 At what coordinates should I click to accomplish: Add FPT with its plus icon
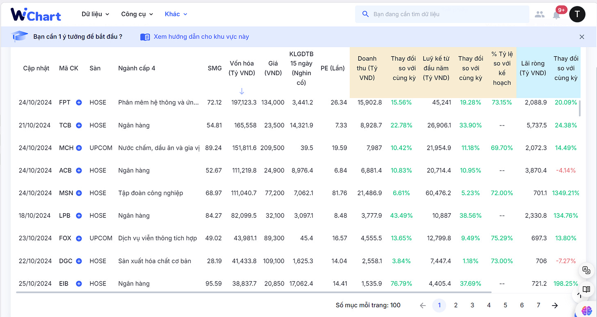79,103
